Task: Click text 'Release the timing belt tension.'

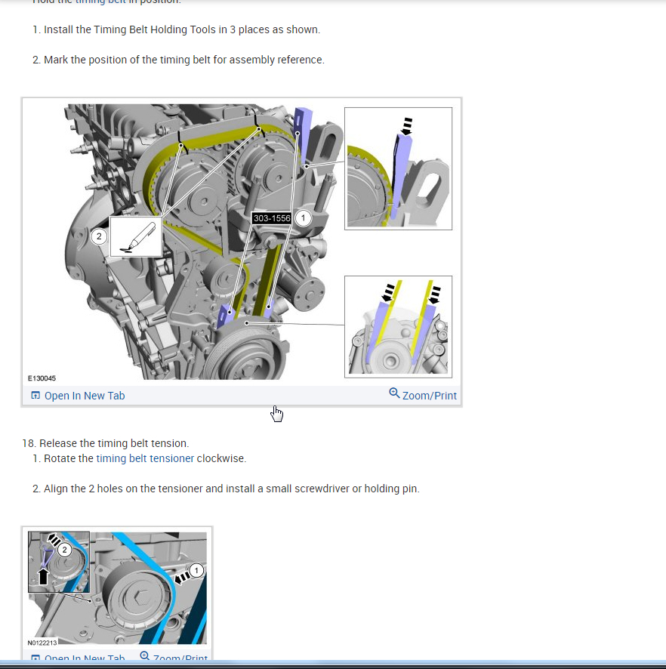Action: coord(114,443)
